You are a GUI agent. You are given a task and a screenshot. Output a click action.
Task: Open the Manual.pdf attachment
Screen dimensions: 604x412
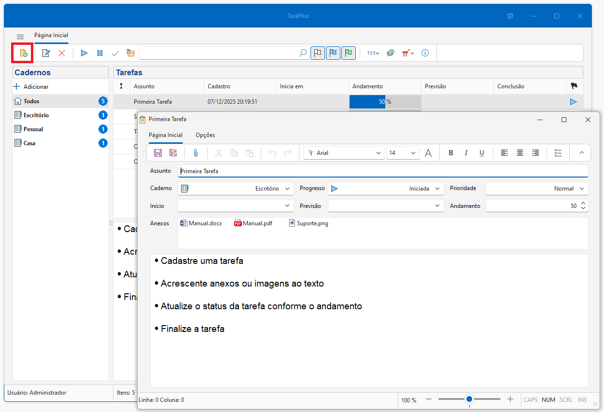[x=253, y=223]
